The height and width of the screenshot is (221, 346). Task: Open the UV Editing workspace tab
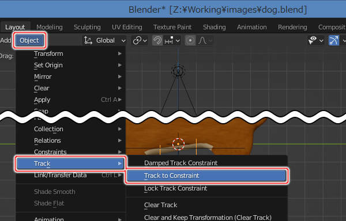[x=127, y=27]
